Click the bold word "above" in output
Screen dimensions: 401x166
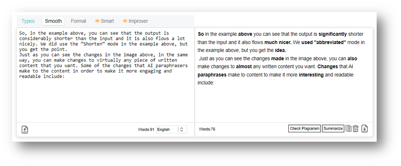245,34
